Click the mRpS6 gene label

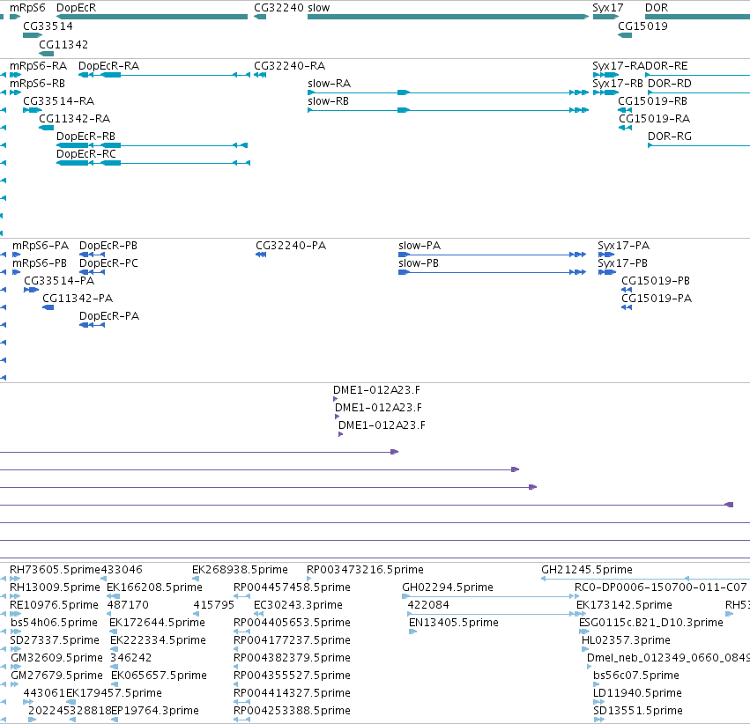[x=27, y=8]
